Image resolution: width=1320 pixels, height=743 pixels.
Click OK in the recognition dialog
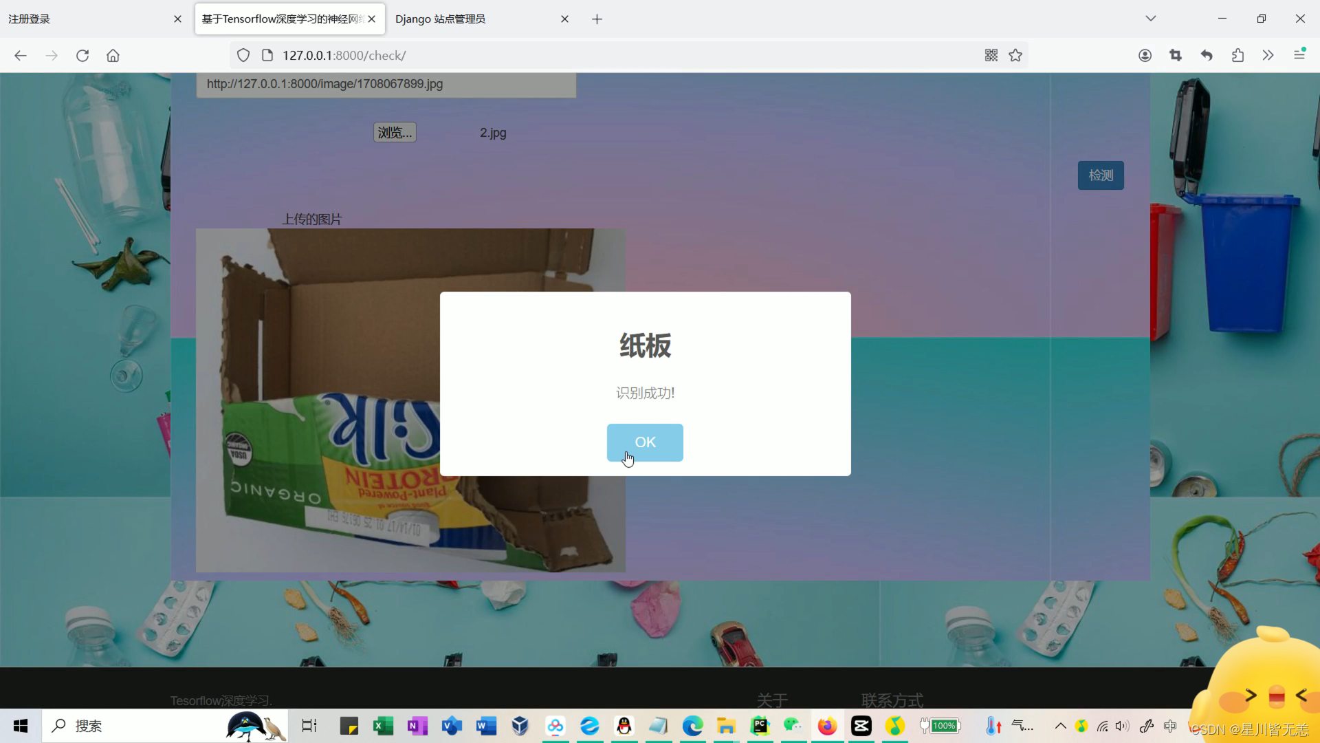(x=644, y=442)
